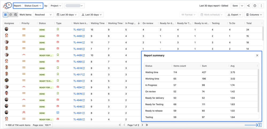Open the help question mark icon

click(255, 6)
